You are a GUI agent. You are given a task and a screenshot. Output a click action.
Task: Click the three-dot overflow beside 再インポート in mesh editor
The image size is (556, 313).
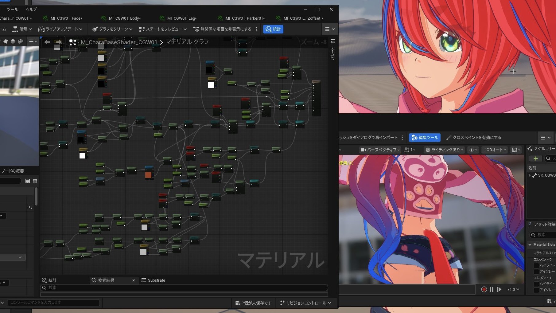(x=402, y=138)
